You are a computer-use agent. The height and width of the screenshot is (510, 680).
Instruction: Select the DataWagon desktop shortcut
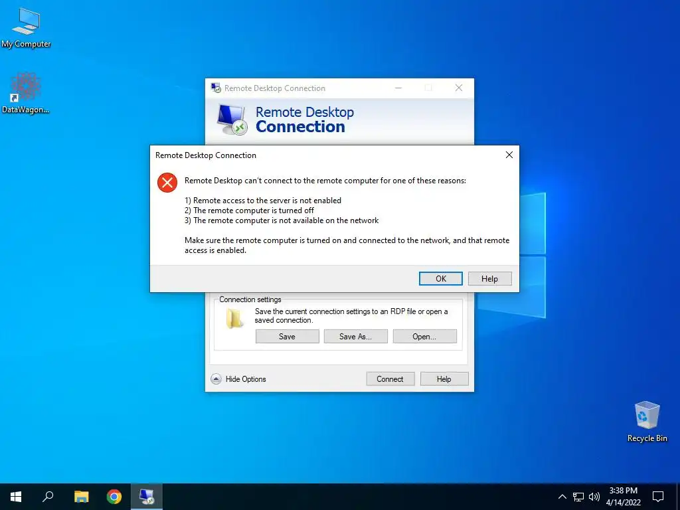point(25,93)
